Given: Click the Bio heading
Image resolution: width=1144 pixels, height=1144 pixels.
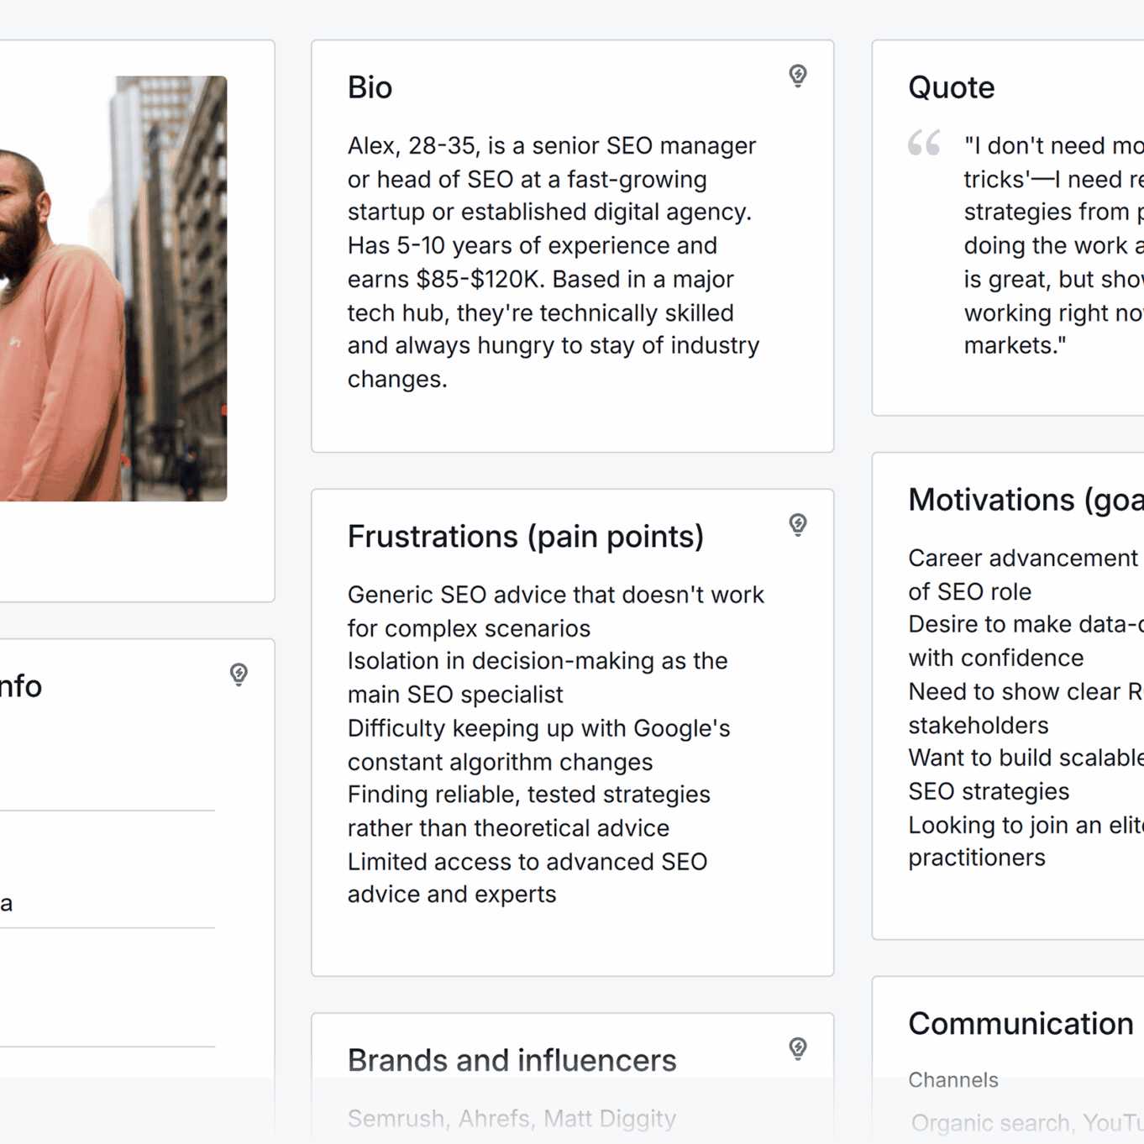Looking at the screenshot, I should (370, 87).
